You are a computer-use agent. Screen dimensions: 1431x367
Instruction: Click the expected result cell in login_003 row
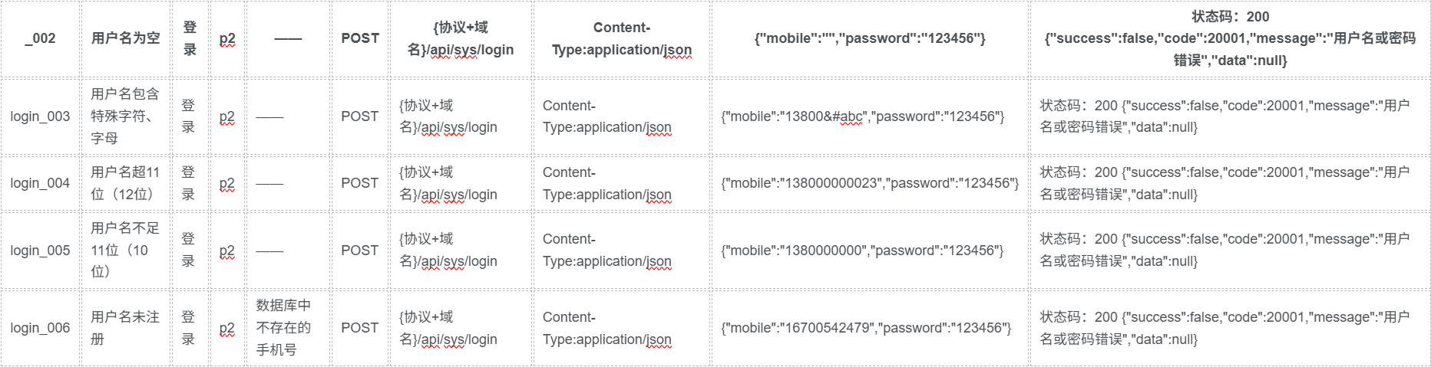[x=1230, y=116]
